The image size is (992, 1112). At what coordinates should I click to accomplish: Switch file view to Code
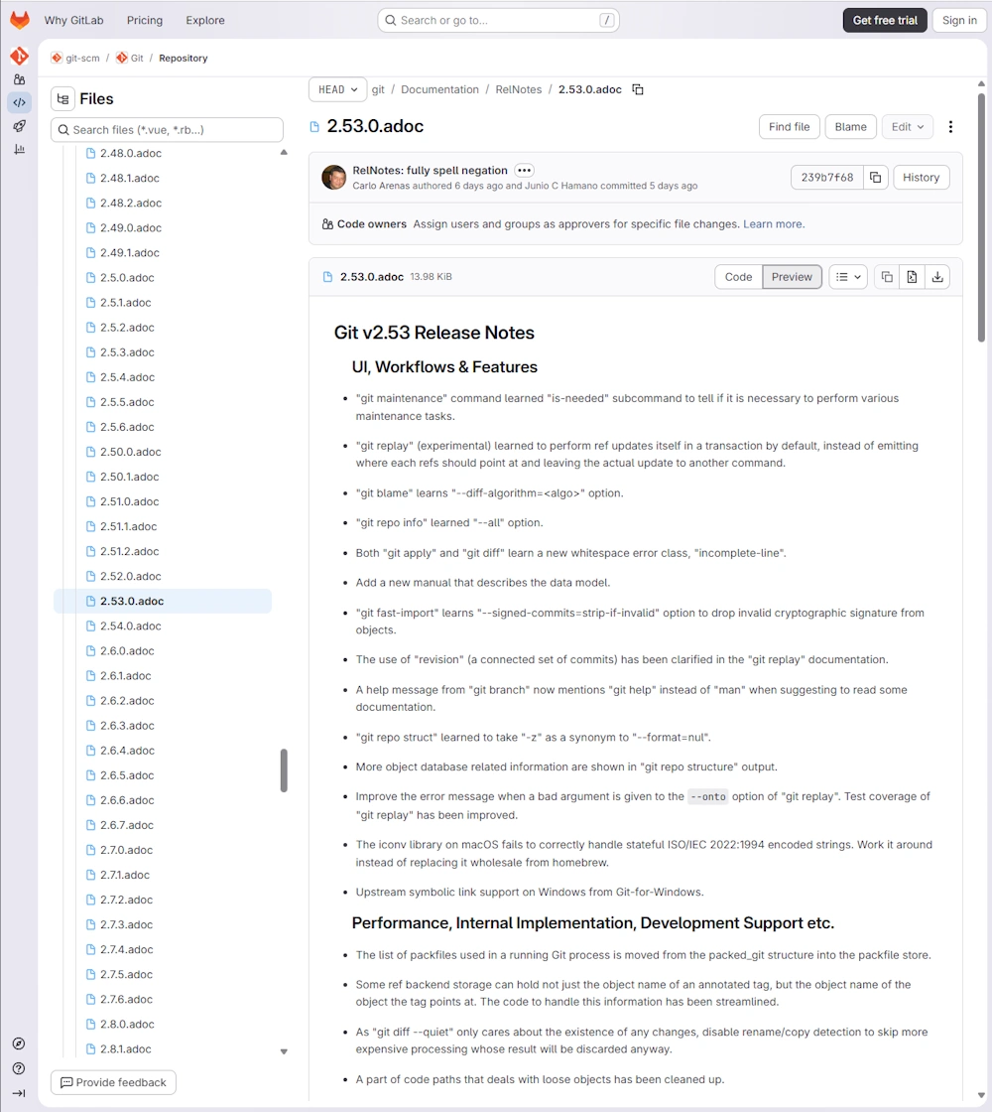[738, 277]
